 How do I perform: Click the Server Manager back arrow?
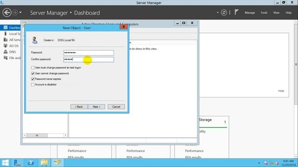[x=7, y=13]
